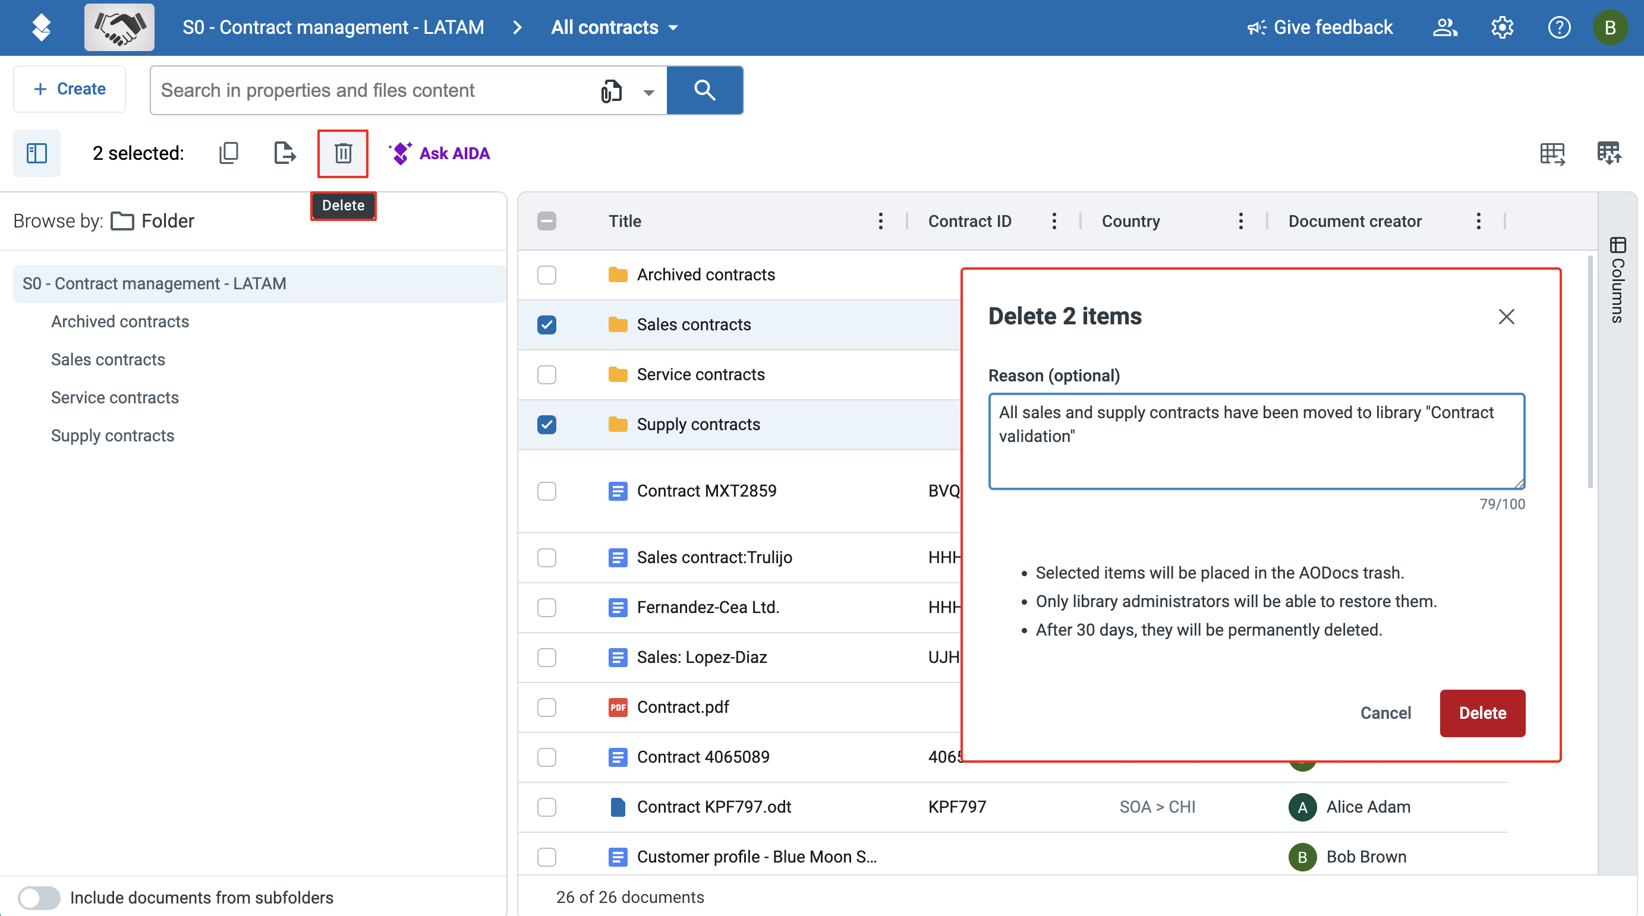Toggle the select-all header checkbox
1644x916 pixels.
(546, 222)
